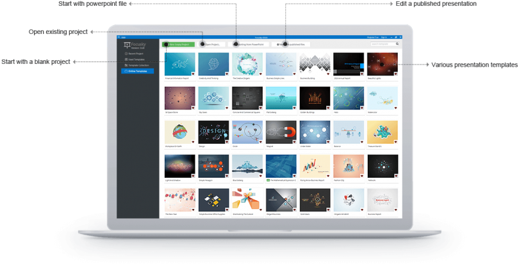This screenshot has width=519, height=268.
Task: Toggle the heart on Creativity And Thinking template
Action: pyautogui.click(x=227, y=74)
